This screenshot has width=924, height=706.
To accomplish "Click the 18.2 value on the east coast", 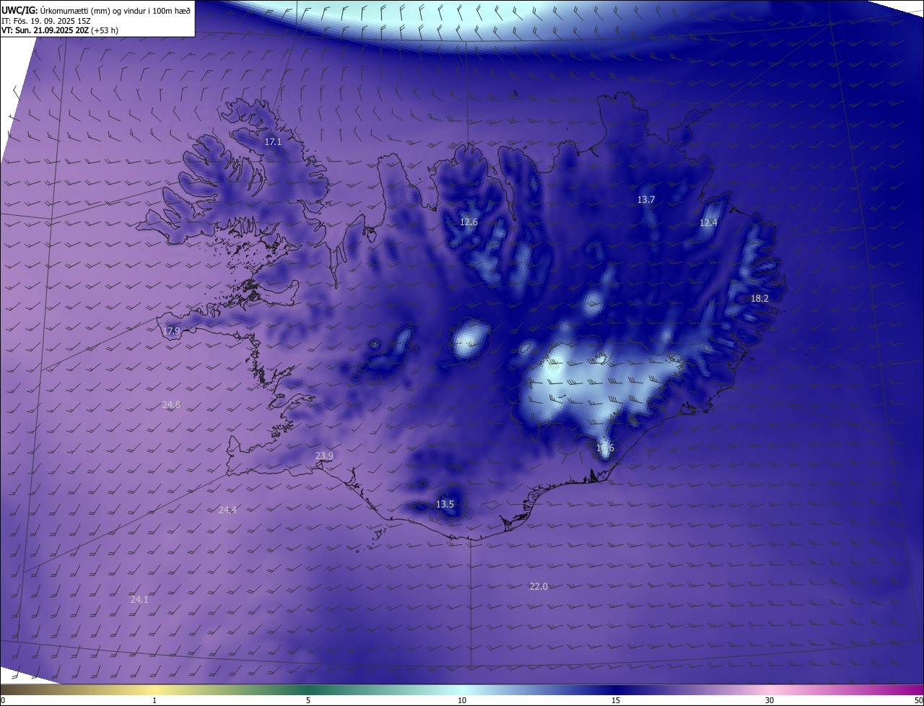I will pyautogui.click(x=759, y=298).
